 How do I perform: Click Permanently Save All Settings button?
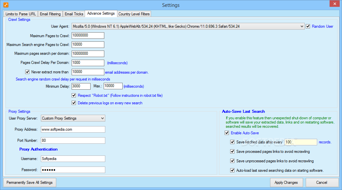(30, 183)
